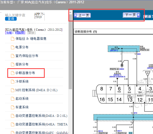This screenshot has width=153, height=134.
Task: Click document icon beside 起动系统
Action: coord(12,99)
